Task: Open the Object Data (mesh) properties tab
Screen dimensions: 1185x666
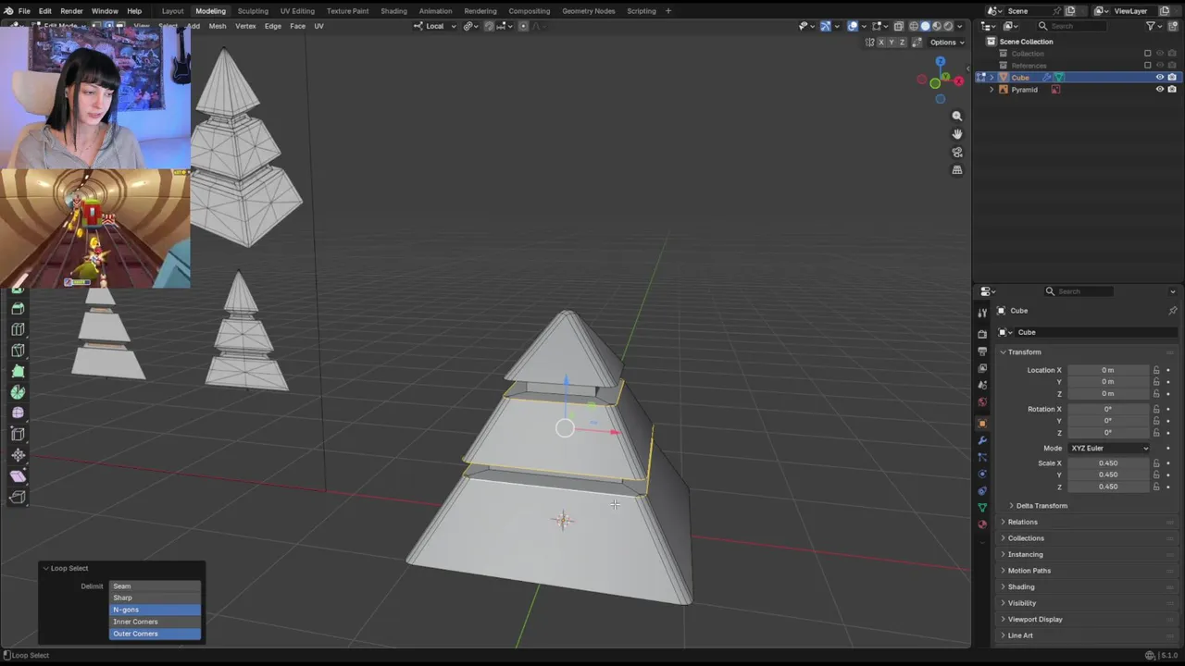Action: tap(982, 507)
